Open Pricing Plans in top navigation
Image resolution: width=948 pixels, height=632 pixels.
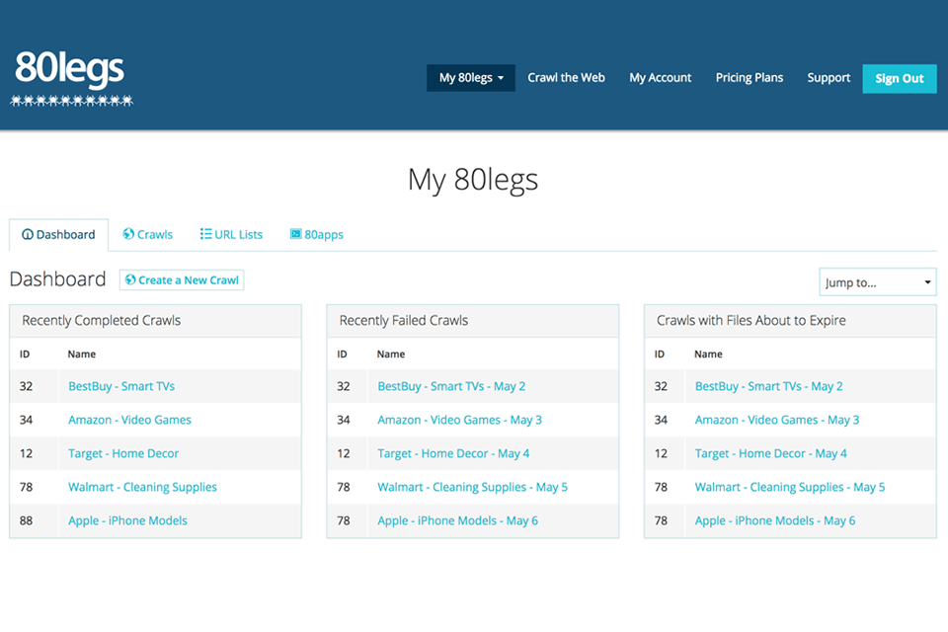point(750,78)
